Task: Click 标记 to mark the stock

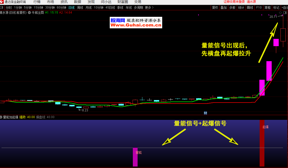Action: 276,8
